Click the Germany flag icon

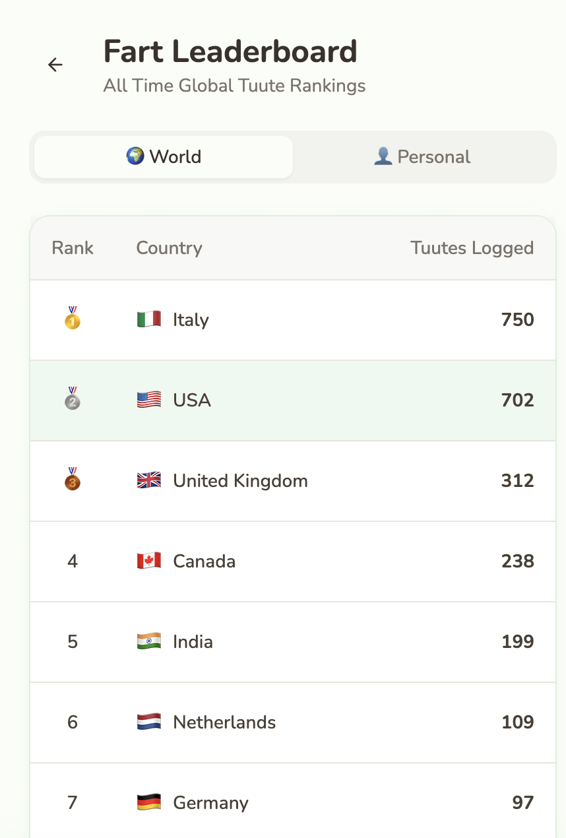[x=149, y=803]
